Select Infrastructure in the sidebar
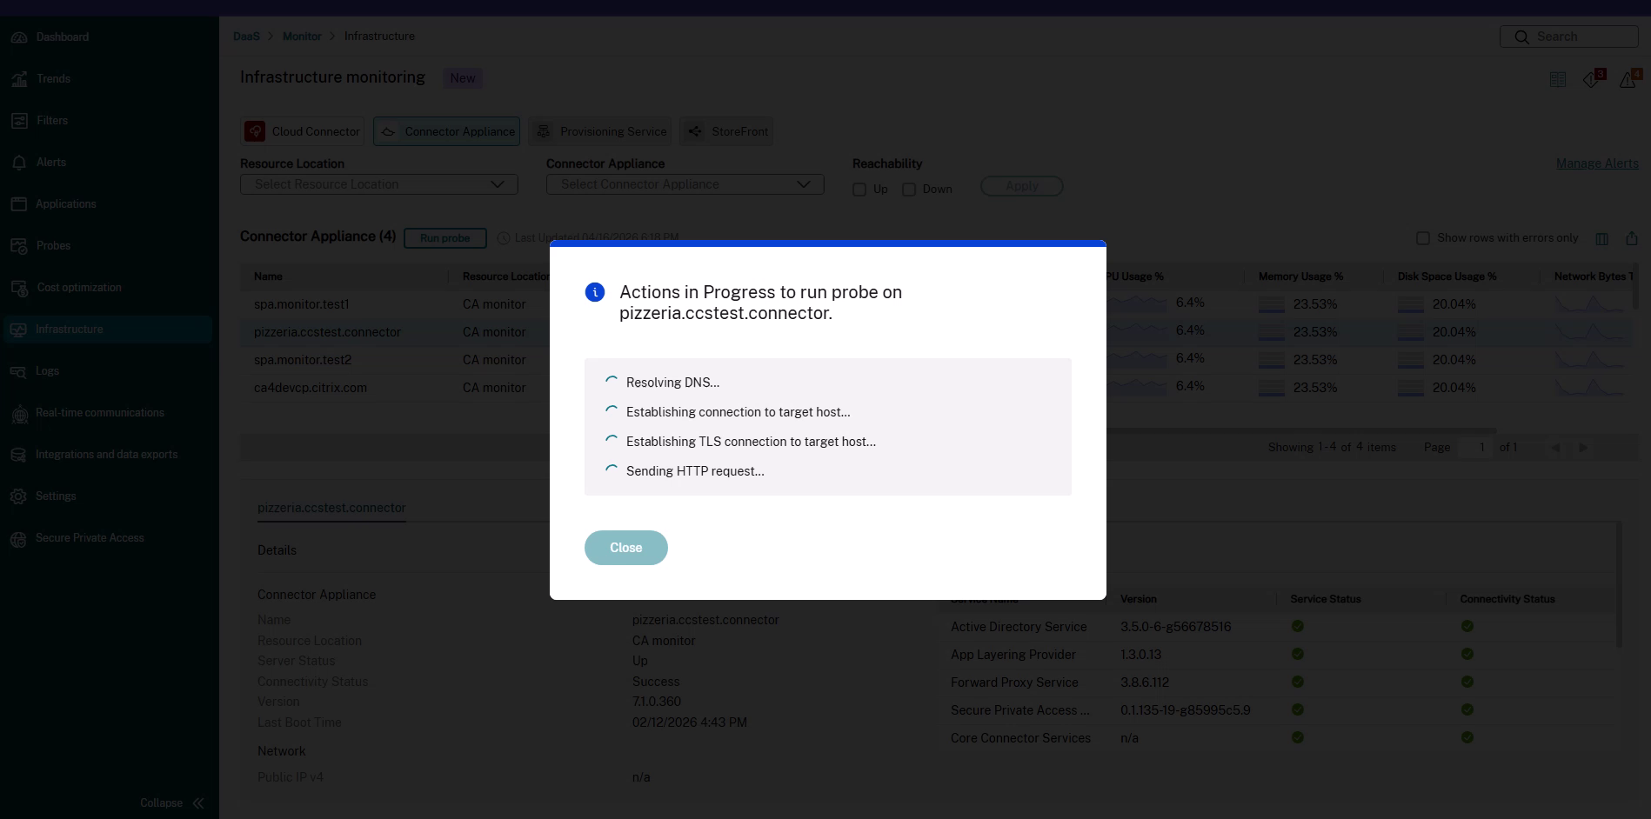Viewport: 1651px width, 819px height. point(108,330)
